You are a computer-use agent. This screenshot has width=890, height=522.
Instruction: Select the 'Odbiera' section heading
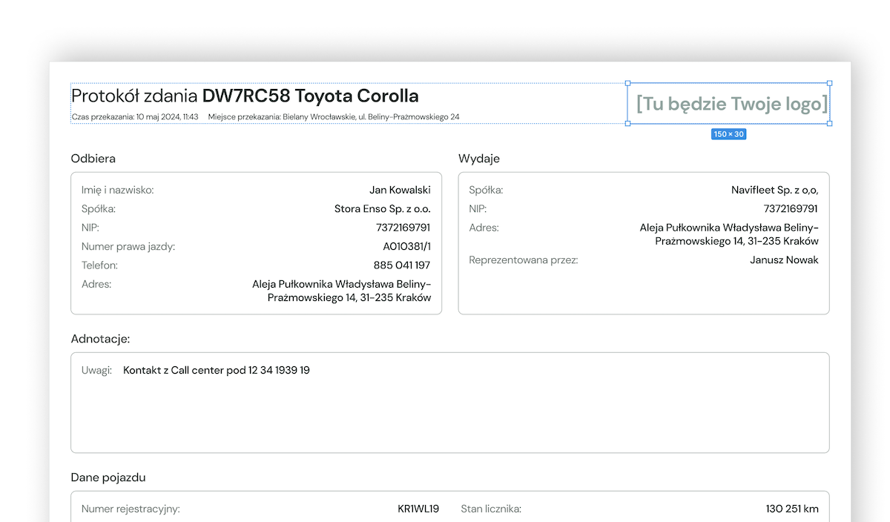(x=93, y=159)
